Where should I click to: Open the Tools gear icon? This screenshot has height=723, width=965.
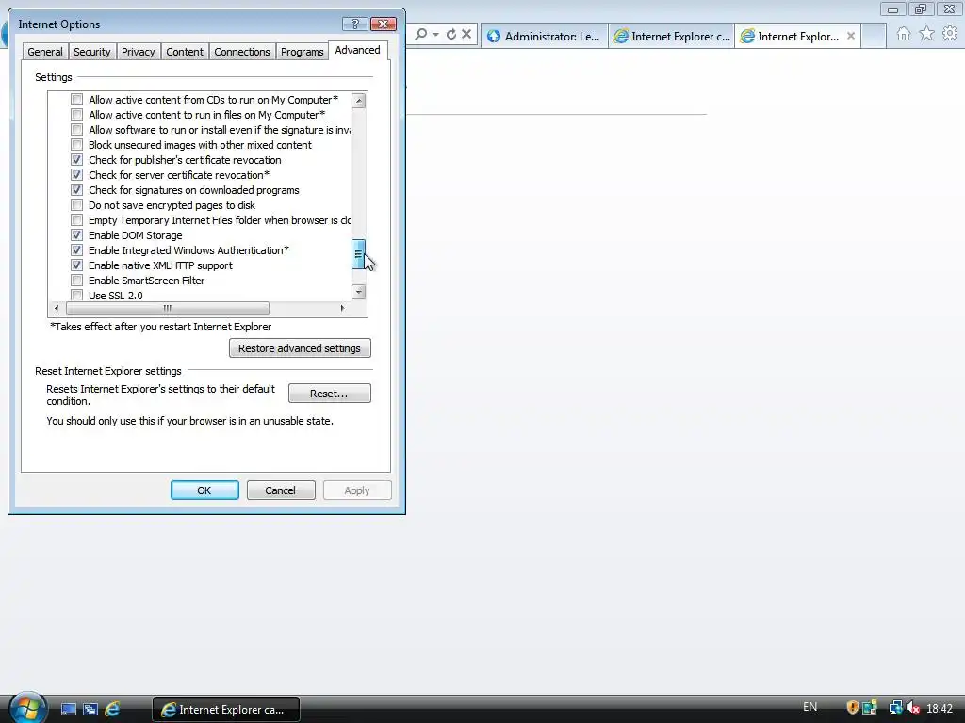[950, 34]
